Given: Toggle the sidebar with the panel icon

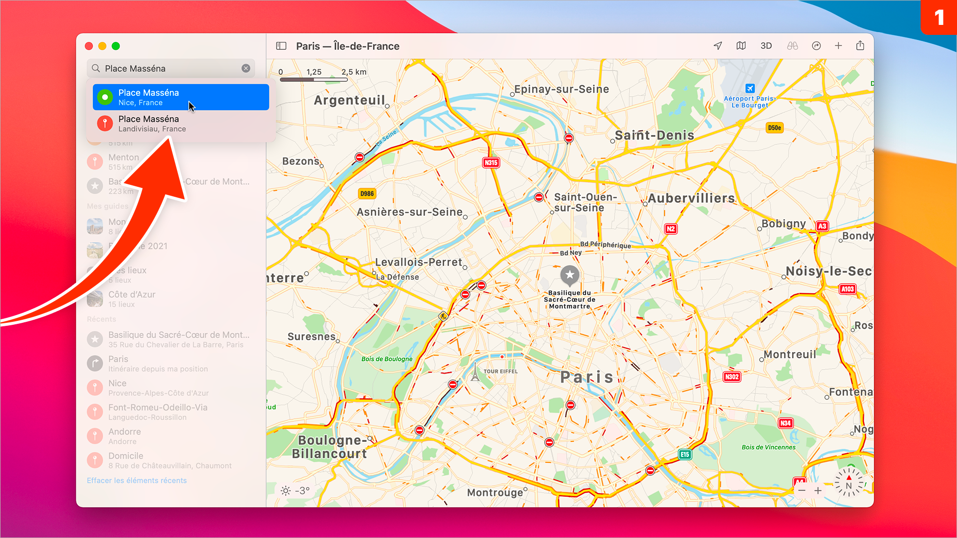Looking at the screenshot, I should click(281, 46).
